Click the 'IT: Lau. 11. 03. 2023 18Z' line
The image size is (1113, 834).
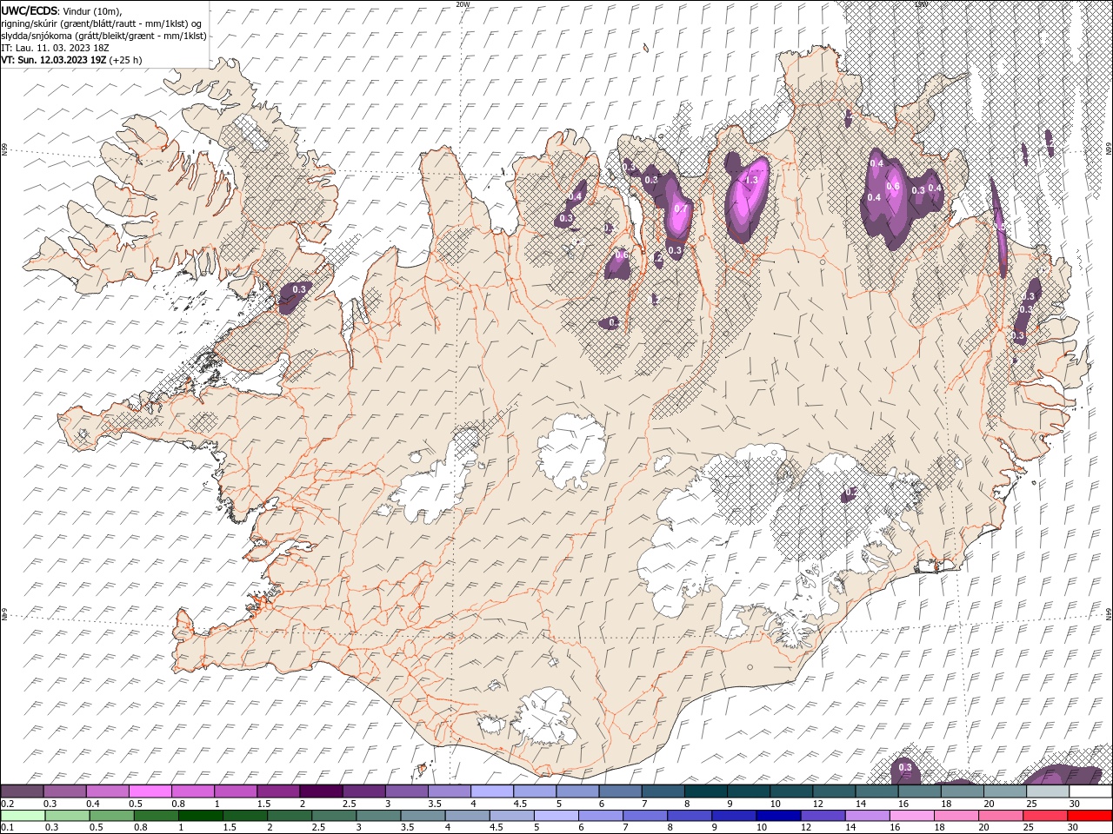pyautogui.click(x=57, y=48)
